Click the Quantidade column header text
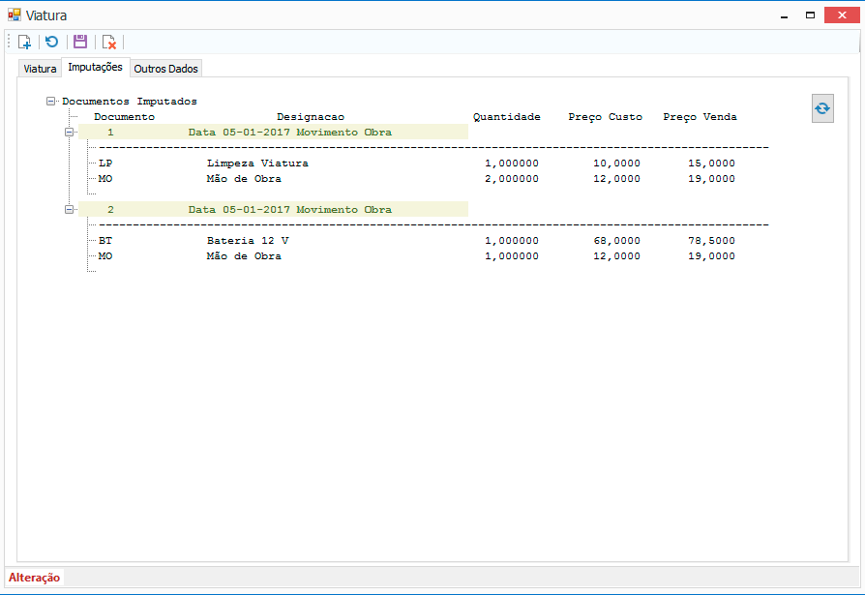This screenshot has width=865, height=595. (506, 116)
